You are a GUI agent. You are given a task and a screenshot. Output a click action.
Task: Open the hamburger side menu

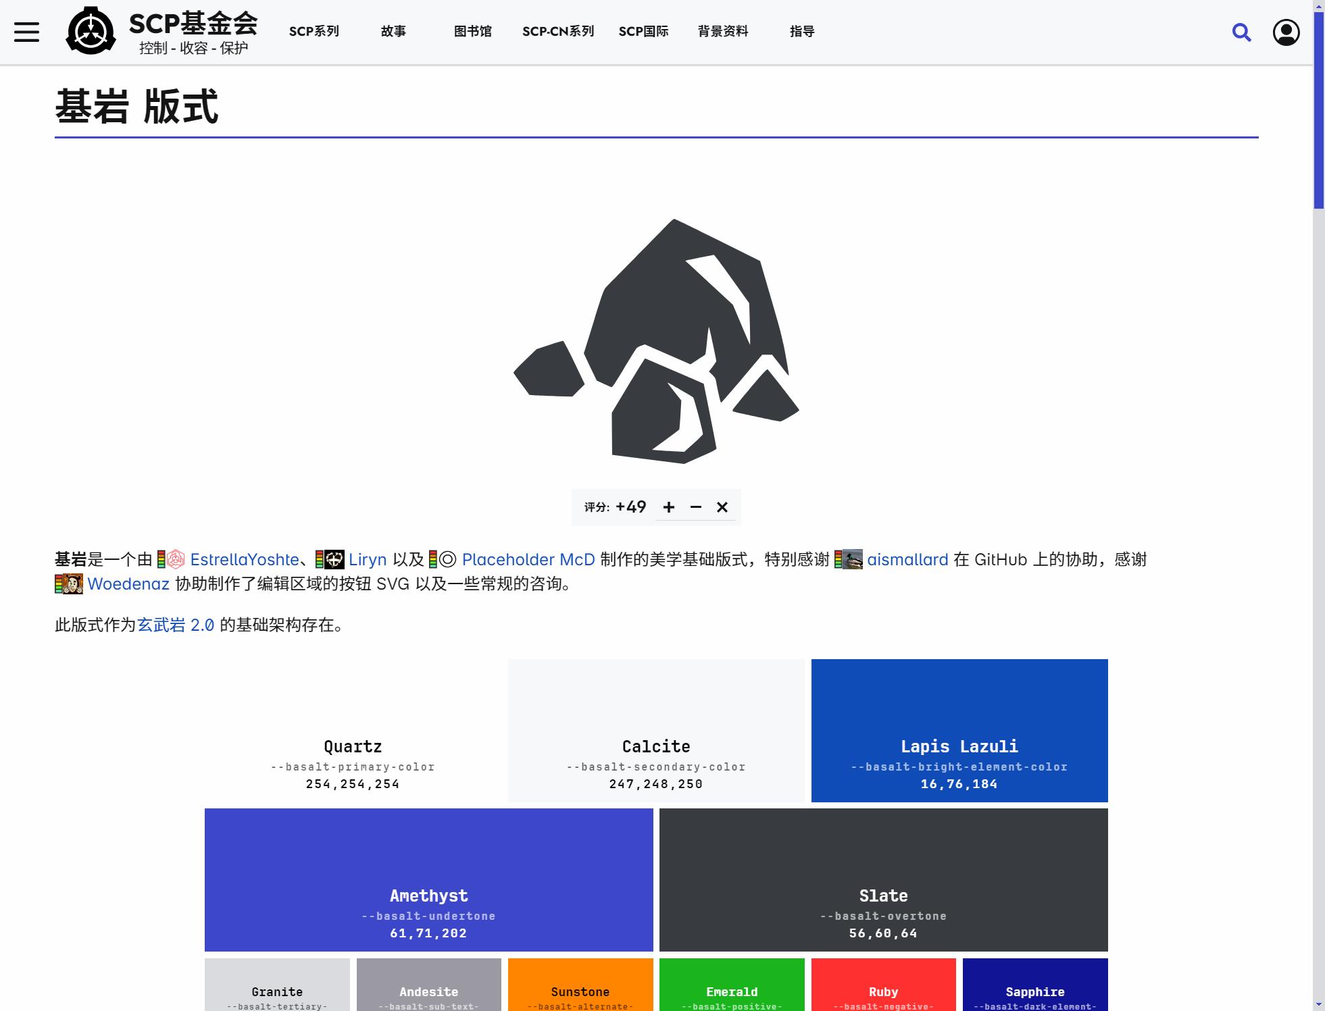click(x=27, y=32)
